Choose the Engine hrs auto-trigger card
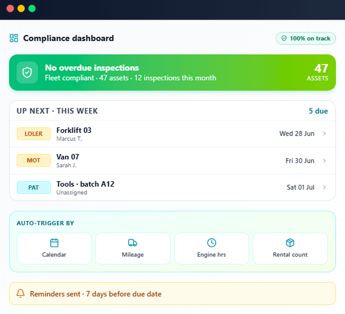345x314 pixels. coord(212,248)
